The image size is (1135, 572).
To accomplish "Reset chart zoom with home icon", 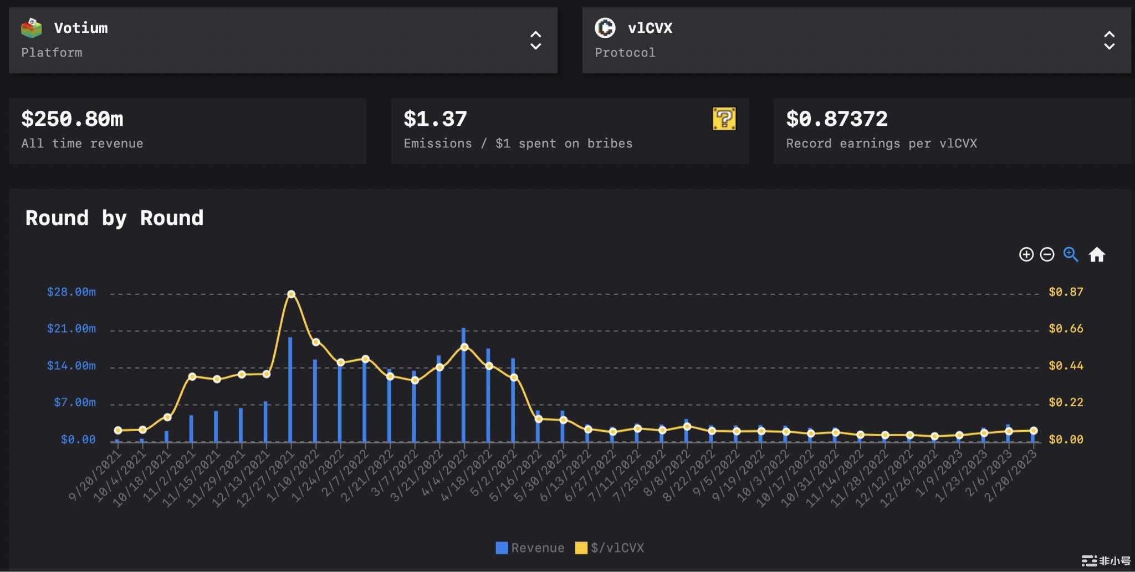I will (x=1097, y=254).
